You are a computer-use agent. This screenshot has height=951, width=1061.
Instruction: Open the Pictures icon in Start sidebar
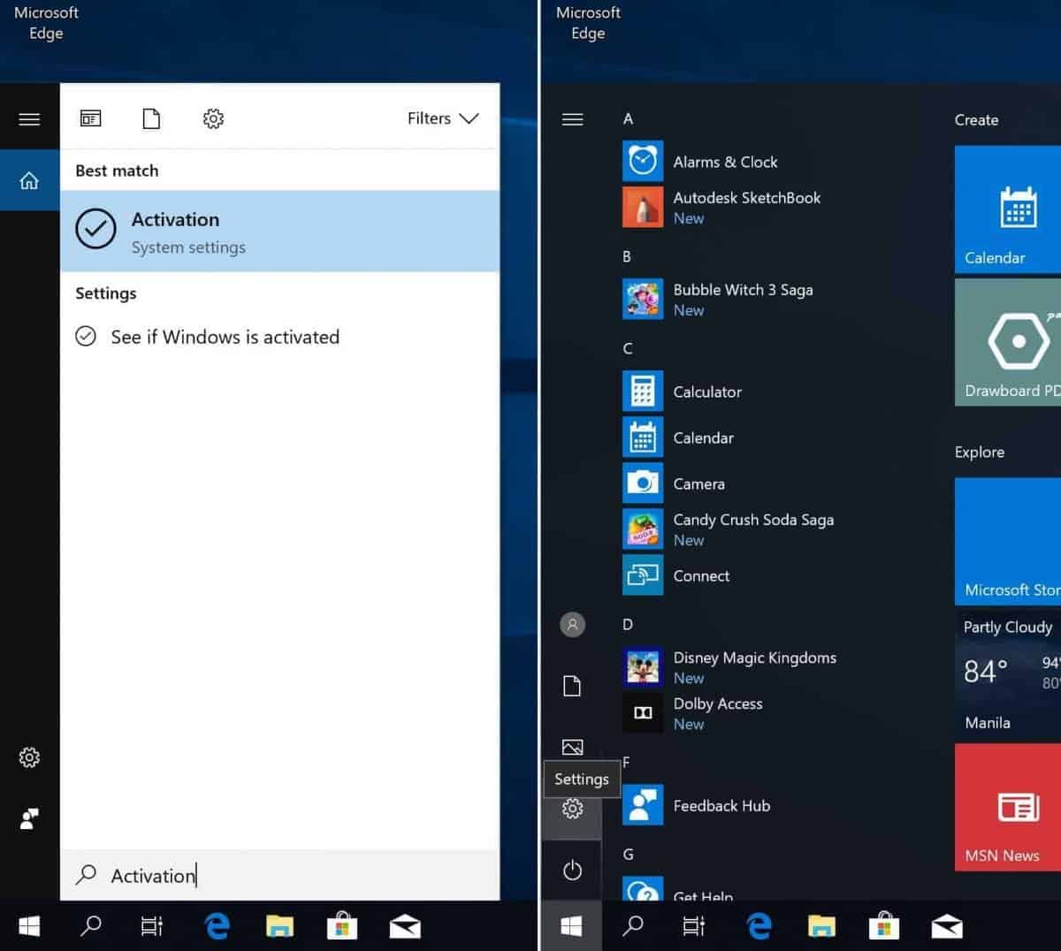pyautogui.click(x=572, y=747)
